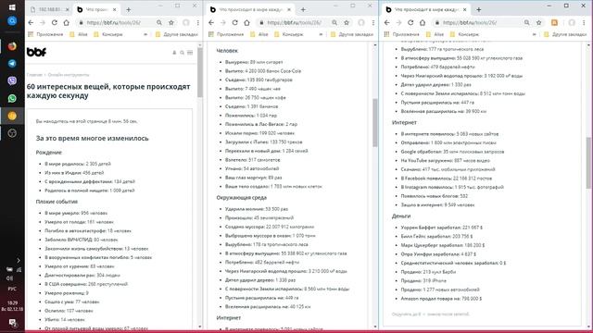Image resolution: width=593 pixels, height=333 pixels.
Task: Launch Firefox from the taskbar
Action: point(12,46)
